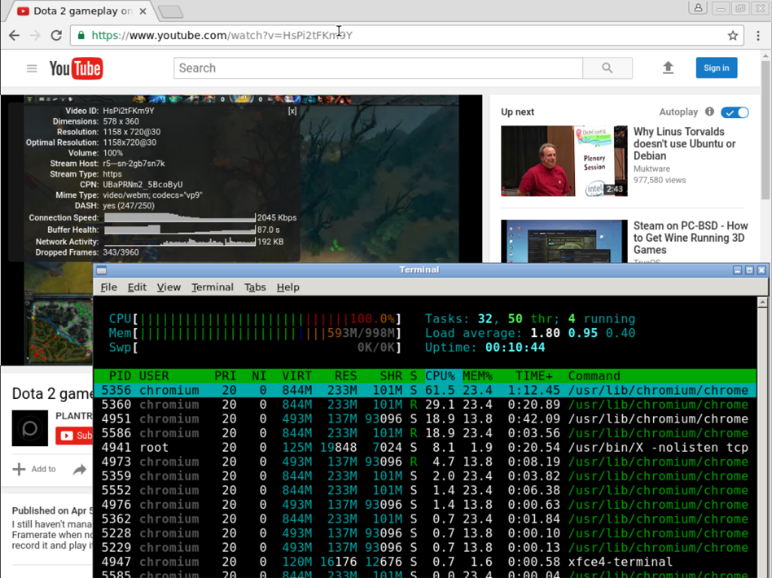Open the Terminal Help menu
This screenshot has height=578, width=772.
pos(287,287)
